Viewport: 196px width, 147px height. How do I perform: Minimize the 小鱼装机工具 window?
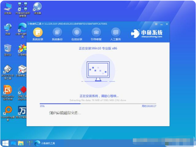161,24
